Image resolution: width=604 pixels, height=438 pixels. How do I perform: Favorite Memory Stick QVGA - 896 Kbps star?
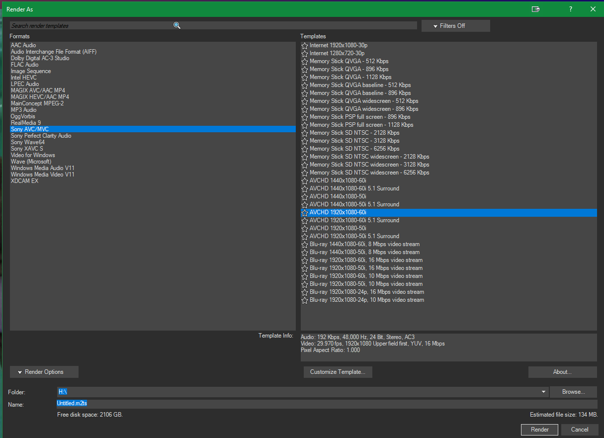coord(305,69)
